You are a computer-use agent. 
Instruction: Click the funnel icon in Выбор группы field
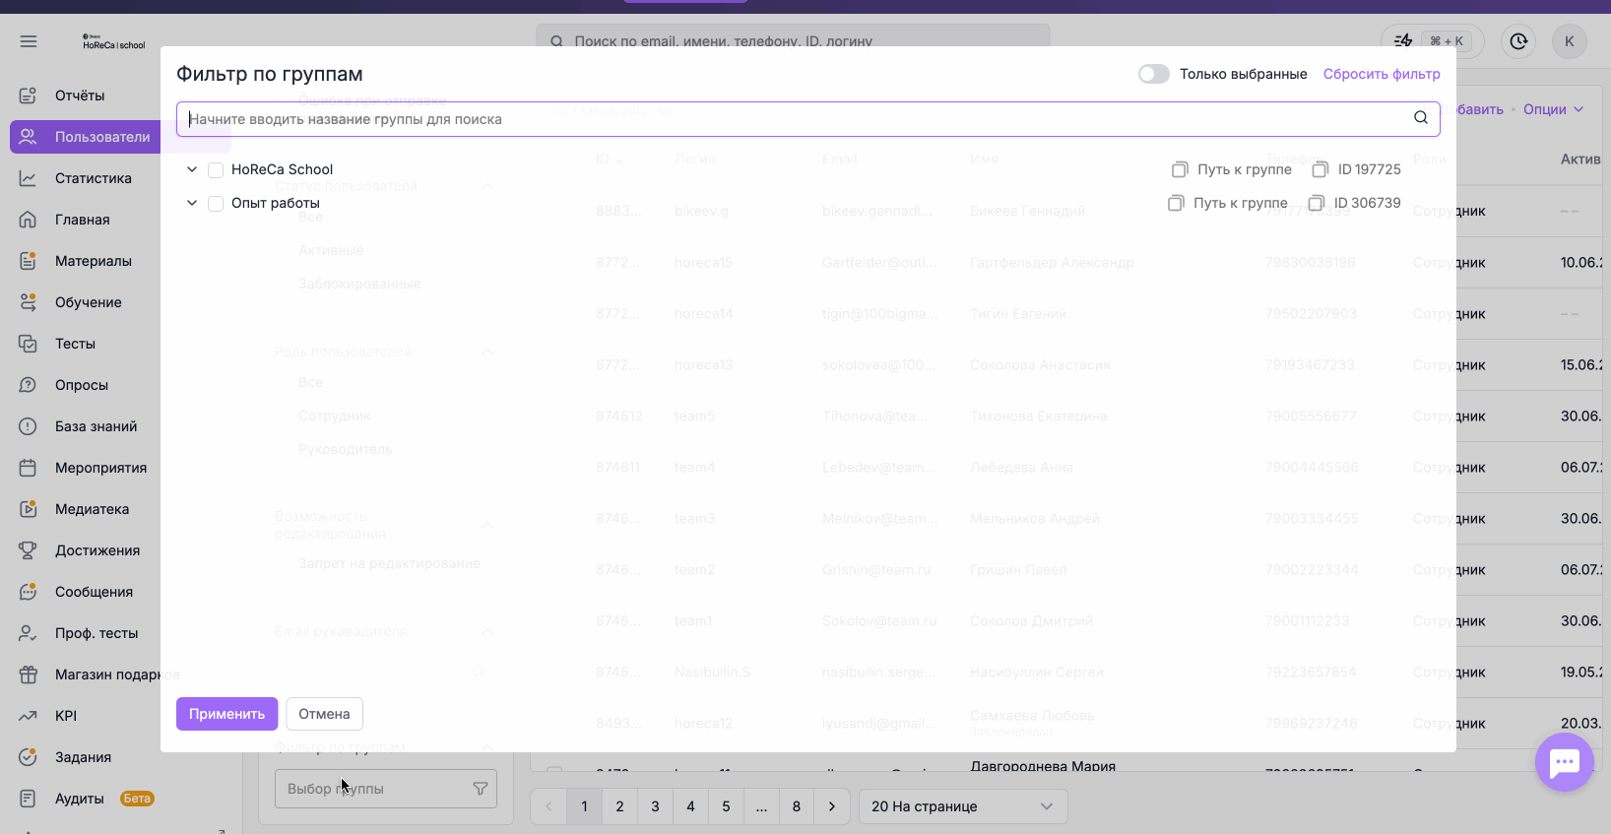481,789
